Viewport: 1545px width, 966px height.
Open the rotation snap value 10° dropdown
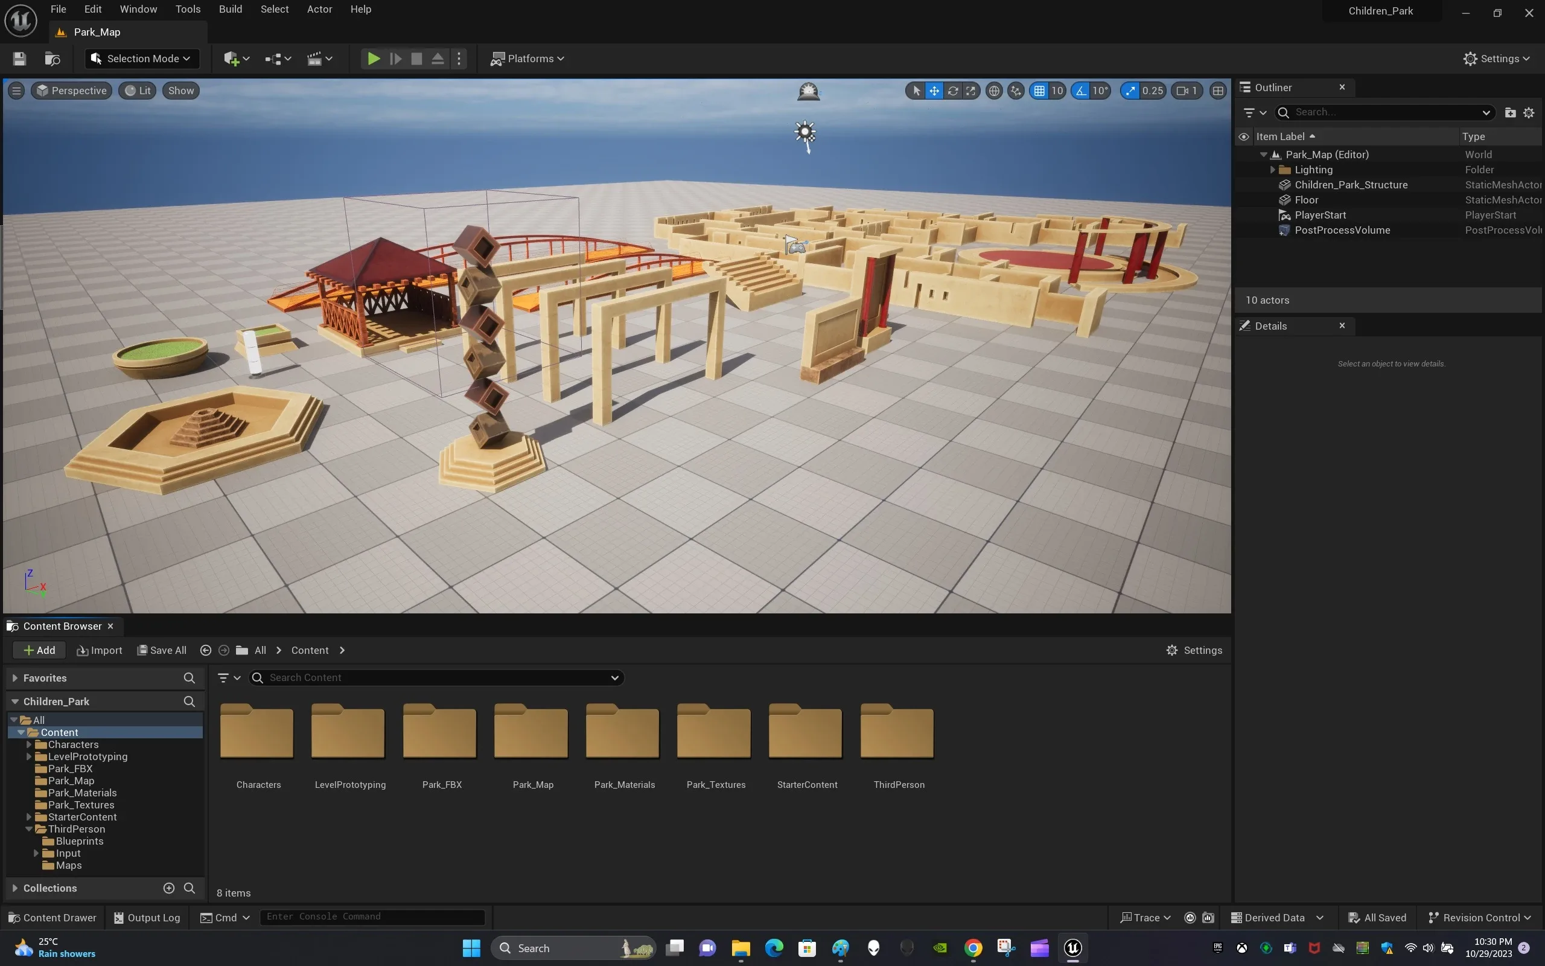click(x=1100, y=91)
